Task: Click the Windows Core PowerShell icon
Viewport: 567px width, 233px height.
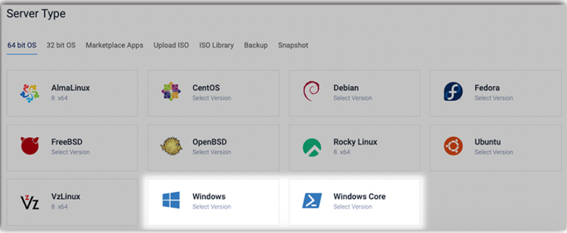Action: [311, 201]
